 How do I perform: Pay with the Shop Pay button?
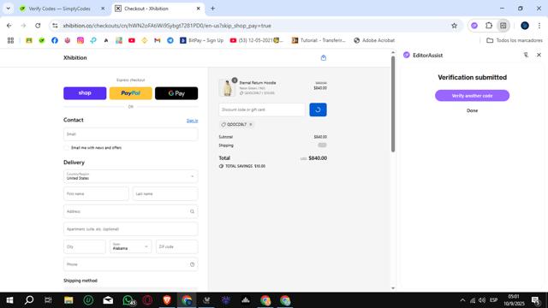[85, 93]
